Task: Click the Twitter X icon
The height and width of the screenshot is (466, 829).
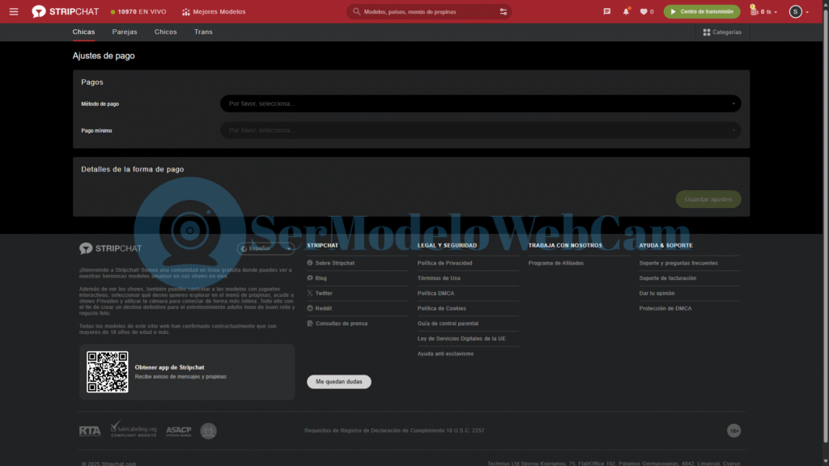Action: (x=310, y=293)
